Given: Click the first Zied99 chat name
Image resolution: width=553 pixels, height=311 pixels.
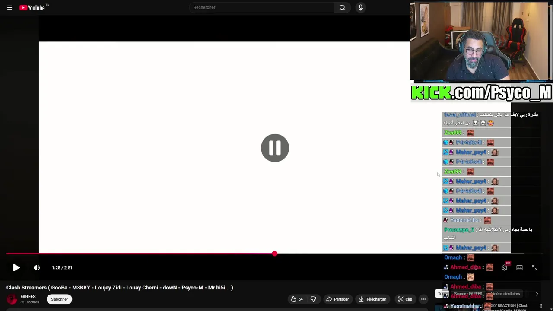Looking at the screenshot, I should pyautogui.click(x=452, y=133).
